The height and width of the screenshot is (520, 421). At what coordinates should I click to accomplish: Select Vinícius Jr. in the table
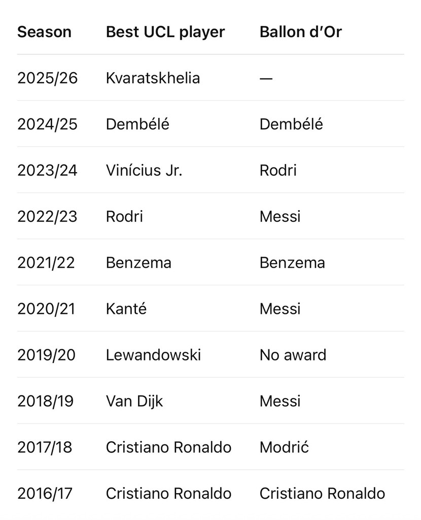point(144,171)
